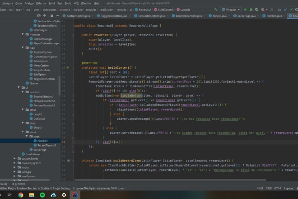The image size is (298, 199).
Task: Click the locate file target icon
Action: click(39, 16)
